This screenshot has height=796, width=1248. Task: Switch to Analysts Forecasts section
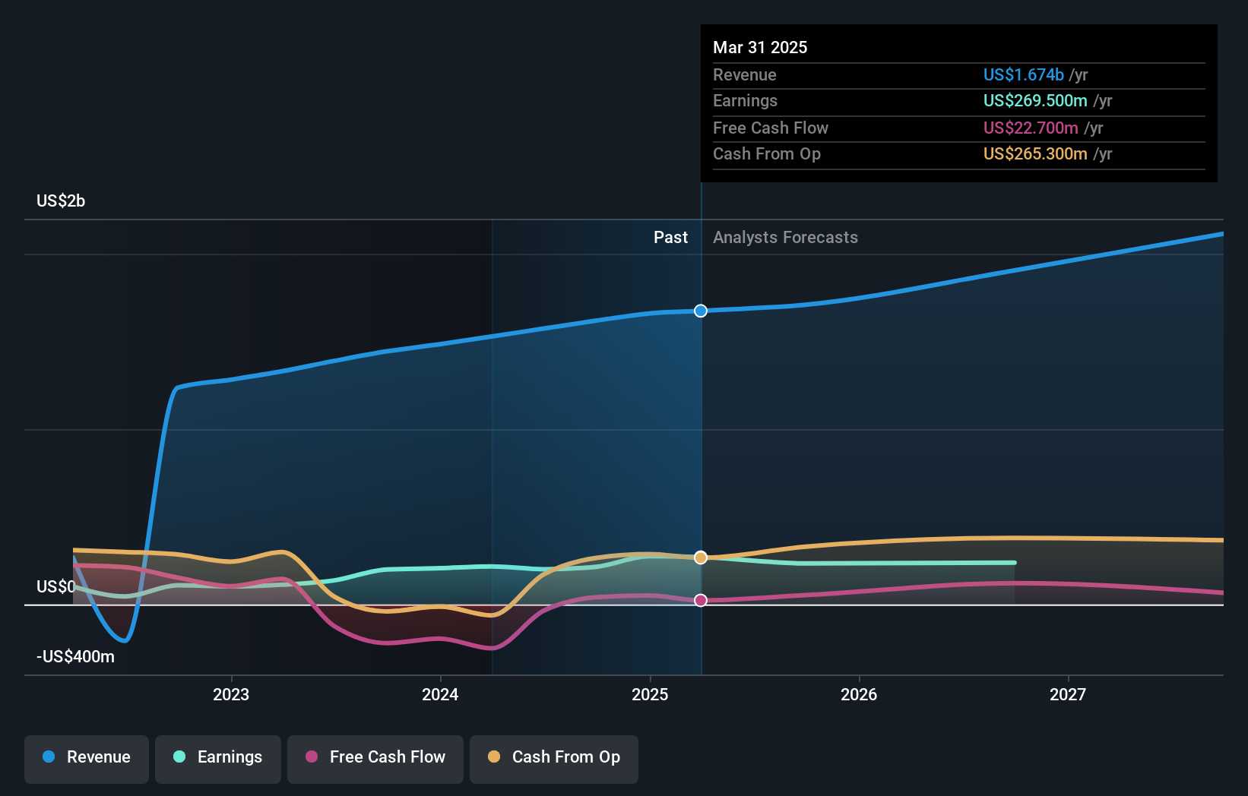(x=785, y=237)
